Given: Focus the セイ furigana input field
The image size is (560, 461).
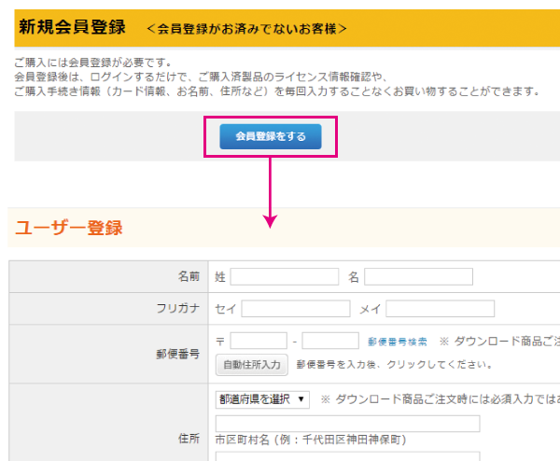Looking at the screenshot, I should (295, 309).
